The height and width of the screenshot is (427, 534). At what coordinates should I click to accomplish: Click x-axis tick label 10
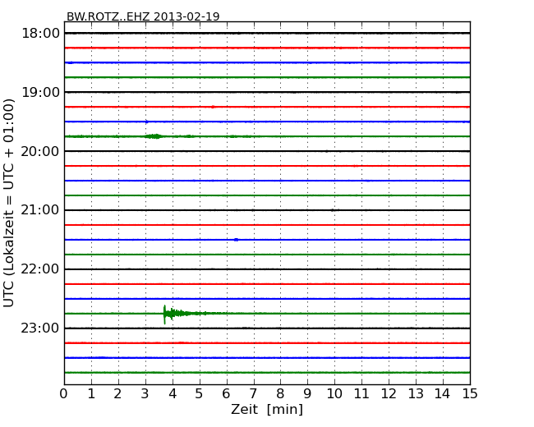pyautogui.click(x=334, y=393)
